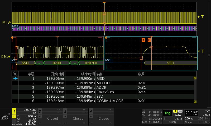Click the MVB bus label in main waveform
This screenshot has height=126, width=211.
15,26
